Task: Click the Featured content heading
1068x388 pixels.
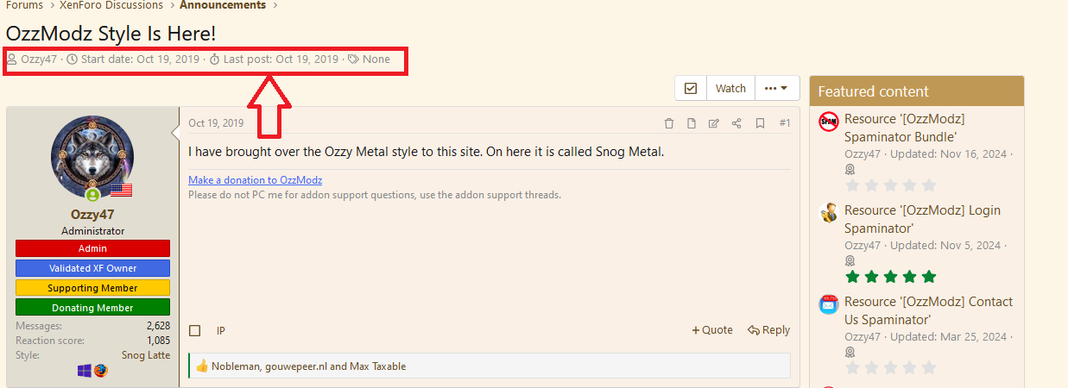Action: [873, 91]
